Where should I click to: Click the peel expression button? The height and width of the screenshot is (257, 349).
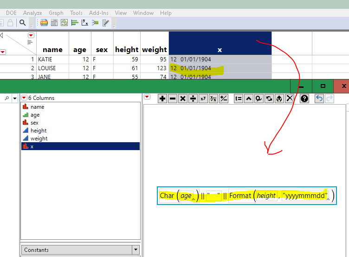(x=259, y=99)
